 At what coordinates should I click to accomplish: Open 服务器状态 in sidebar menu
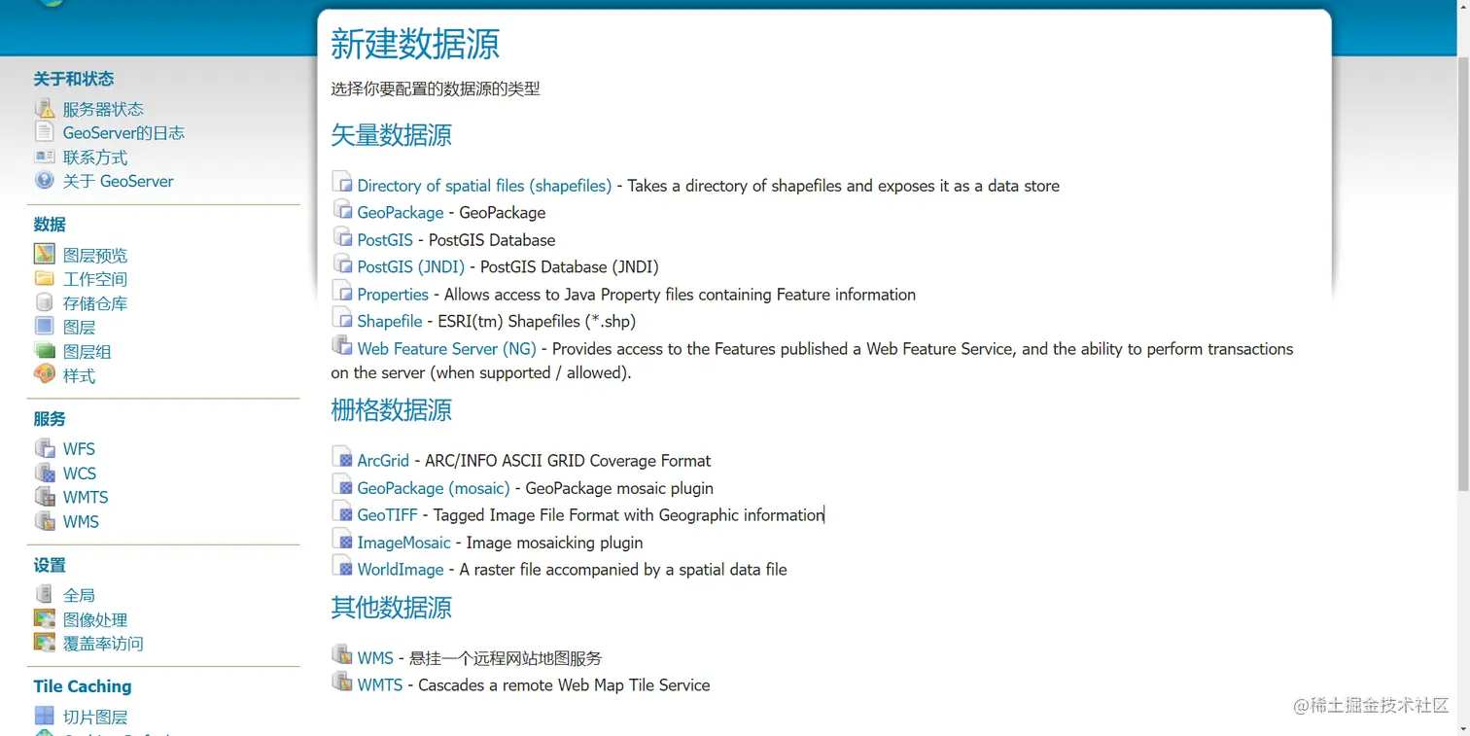103,109
